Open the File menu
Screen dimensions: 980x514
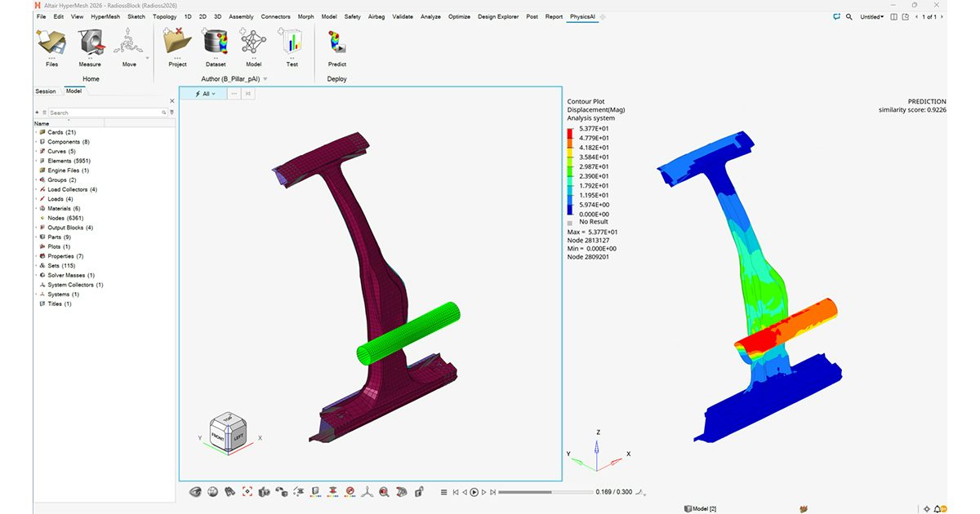click(41, 16)
